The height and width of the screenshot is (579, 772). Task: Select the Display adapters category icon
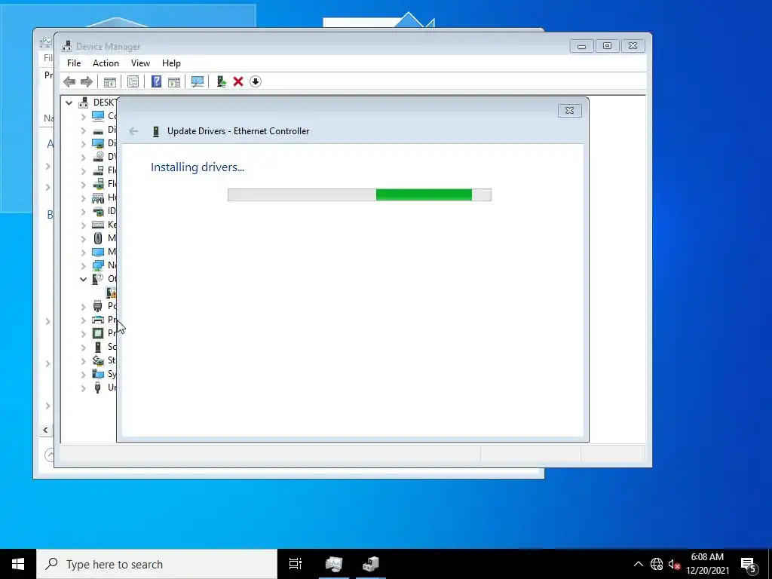98,143
